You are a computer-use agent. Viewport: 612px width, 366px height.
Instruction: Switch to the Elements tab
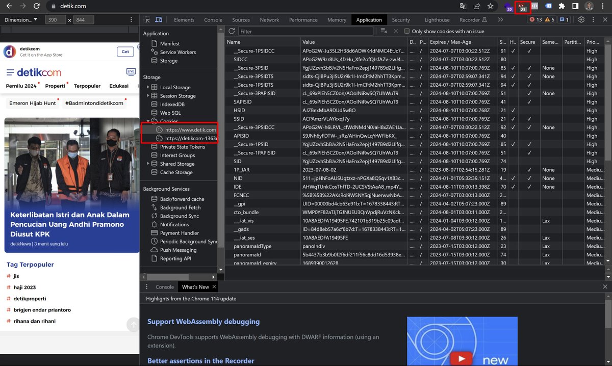coord(184,20)
